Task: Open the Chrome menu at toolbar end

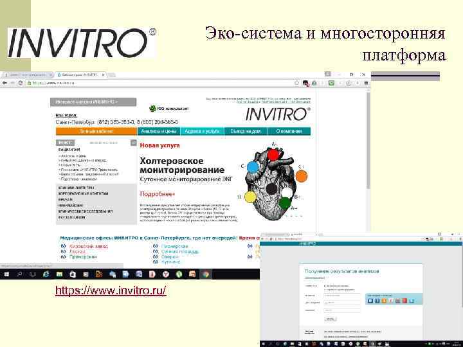Action: (366, 83)
